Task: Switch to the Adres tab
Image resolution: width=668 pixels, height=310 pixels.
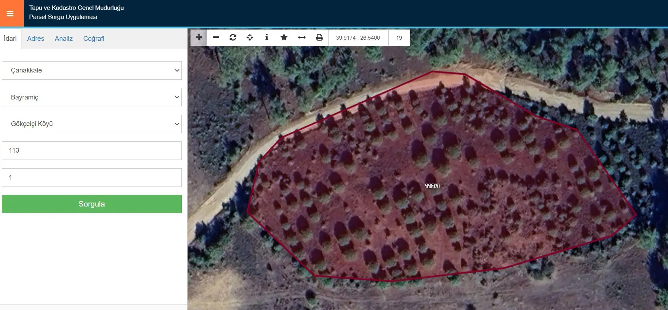Action: [36, 39]
